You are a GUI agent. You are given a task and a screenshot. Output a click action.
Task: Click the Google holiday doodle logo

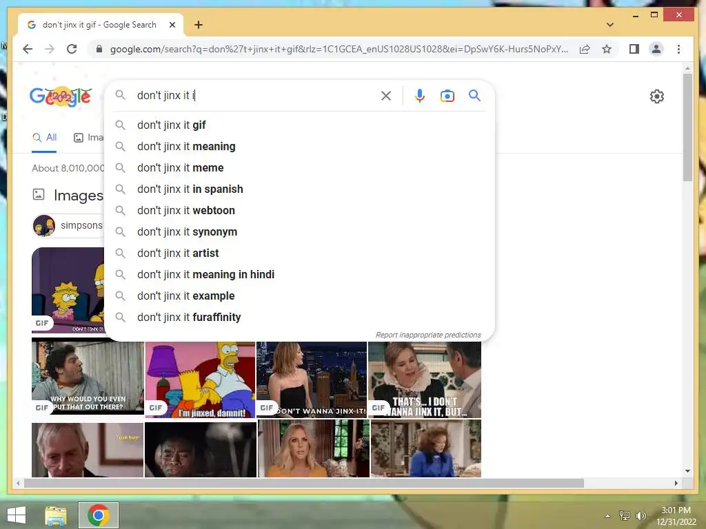pos(61,96)
